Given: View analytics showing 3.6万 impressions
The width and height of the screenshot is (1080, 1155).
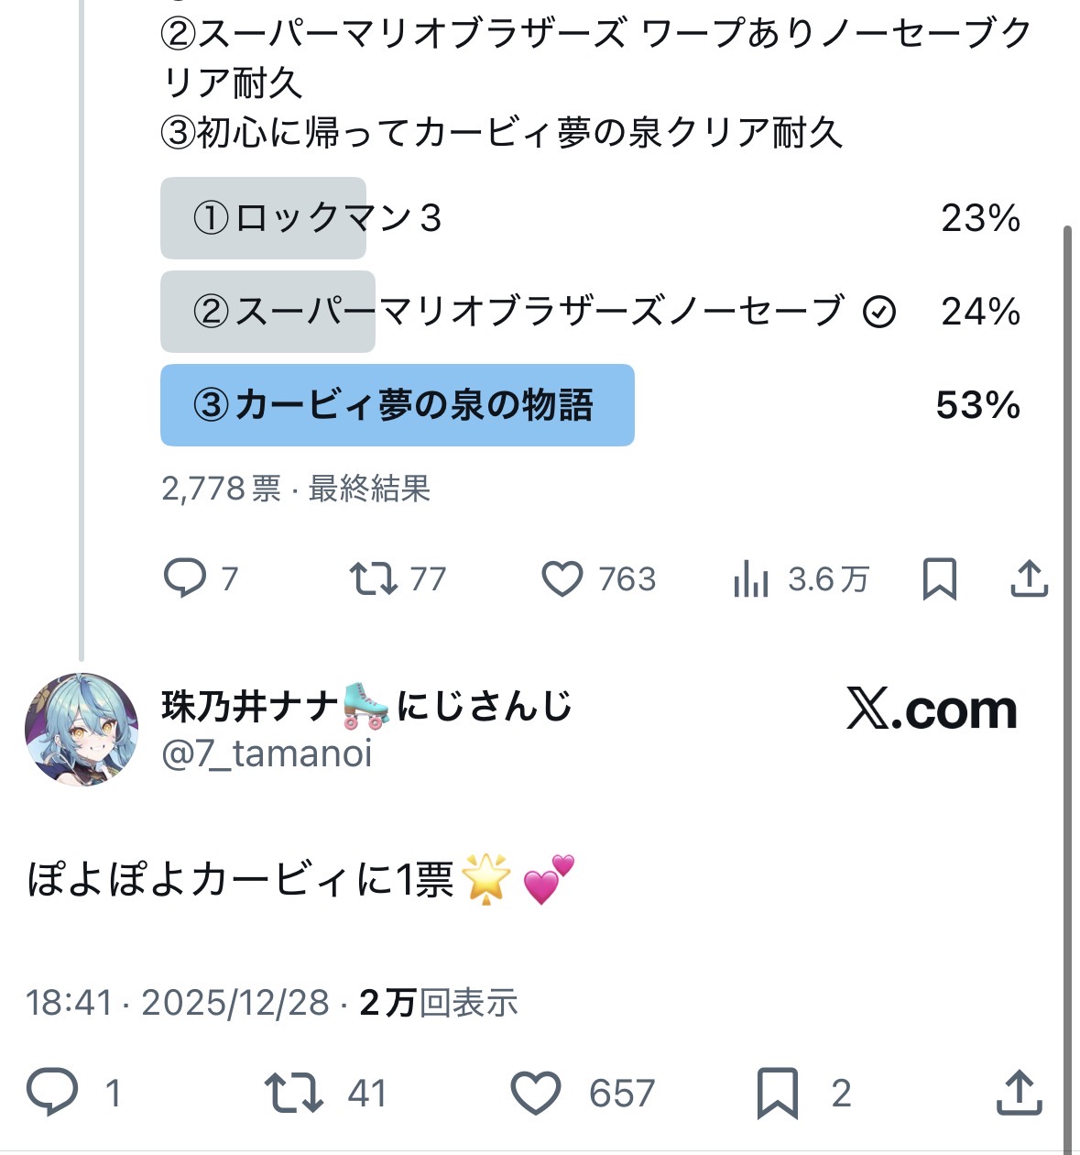Looking at the screenshot, I should pyautogui.click(x=751, y=578).
